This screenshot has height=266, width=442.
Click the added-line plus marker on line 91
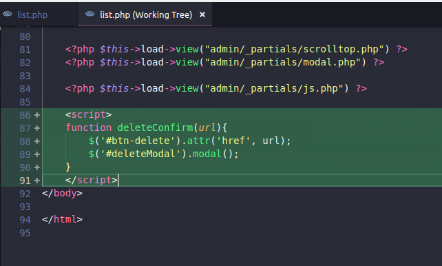tap(37, 181)
